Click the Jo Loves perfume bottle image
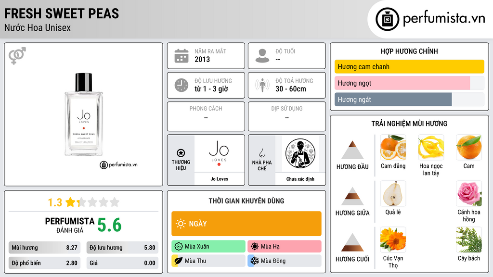Viewport: 493px width, 277px height. [84, 114]
